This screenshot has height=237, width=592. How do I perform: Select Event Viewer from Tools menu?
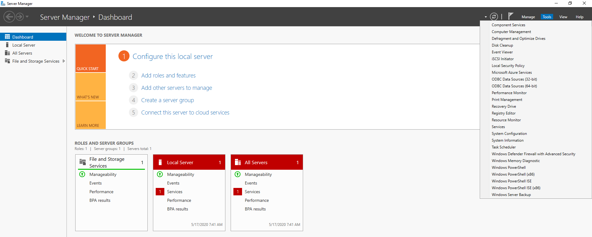pos(502,52)
